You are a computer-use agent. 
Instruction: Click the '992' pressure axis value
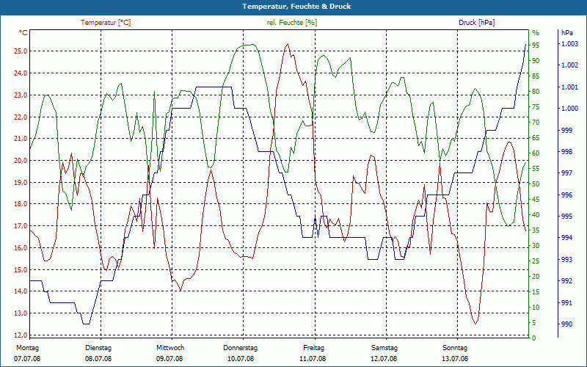566,281
